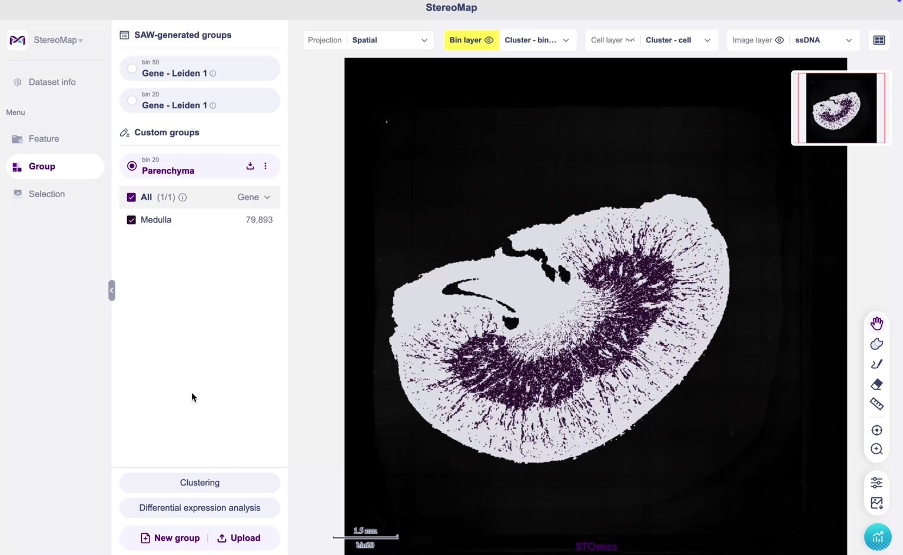Click the StereoMap logo icon

tap(18, 40)
